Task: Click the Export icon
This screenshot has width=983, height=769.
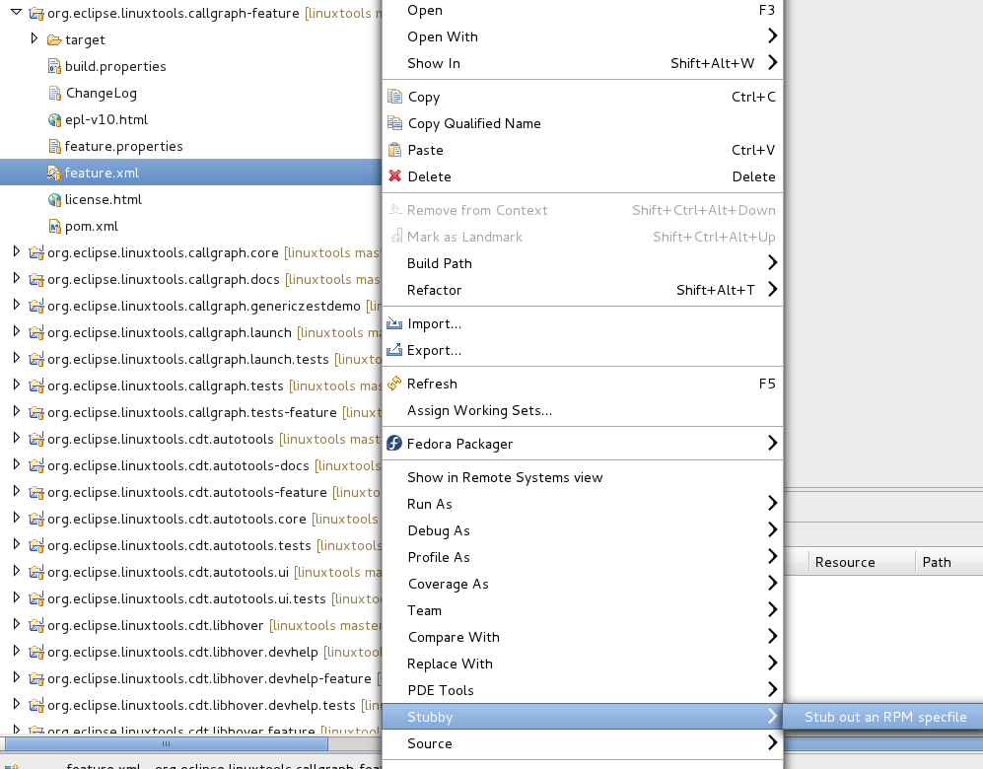Action: click(x=394, y=350)
